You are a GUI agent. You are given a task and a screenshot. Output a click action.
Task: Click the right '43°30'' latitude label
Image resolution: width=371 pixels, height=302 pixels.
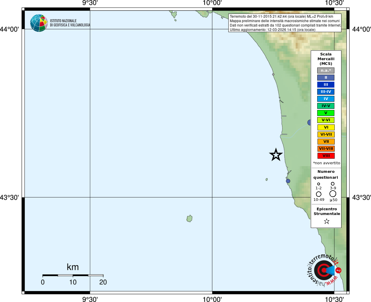362,197
